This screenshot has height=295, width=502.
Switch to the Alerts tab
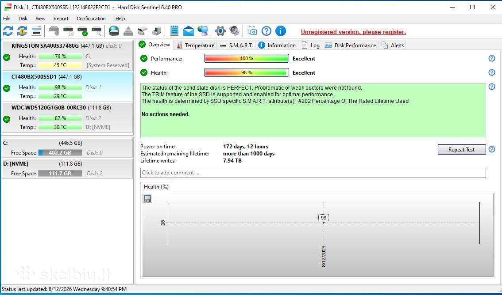[393, 45]
